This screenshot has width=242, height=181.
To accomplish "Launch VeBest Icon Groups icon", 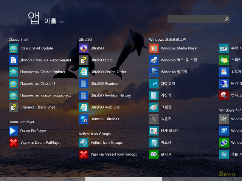I will point(84,143).
